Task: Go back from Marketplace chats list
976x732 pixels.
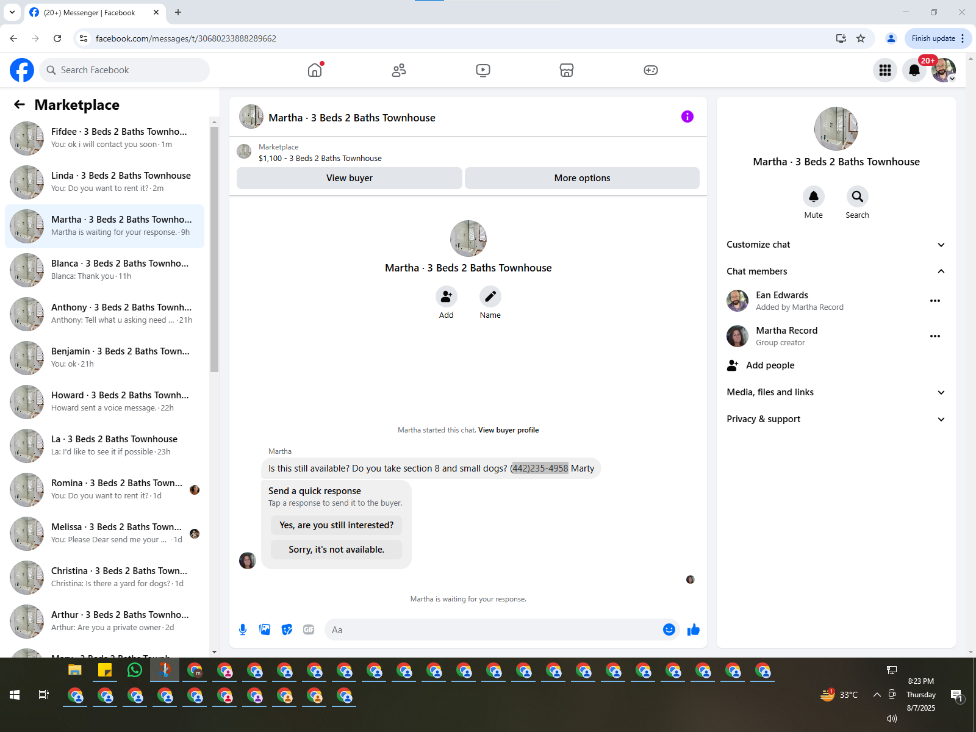Action: pyautogui.click(x=20, y=104)
